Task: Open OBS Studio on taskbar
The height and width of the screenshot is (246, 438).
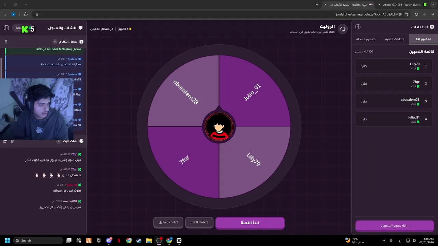Action: point(159,241)
